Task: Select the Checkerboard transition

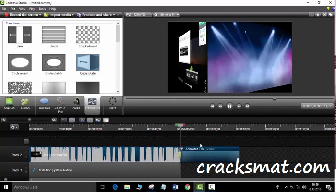Action: tap(88, 37)
